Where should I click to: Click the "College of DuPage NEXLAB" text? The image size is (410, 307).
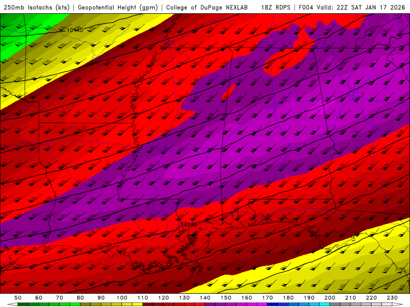(207, 7)
